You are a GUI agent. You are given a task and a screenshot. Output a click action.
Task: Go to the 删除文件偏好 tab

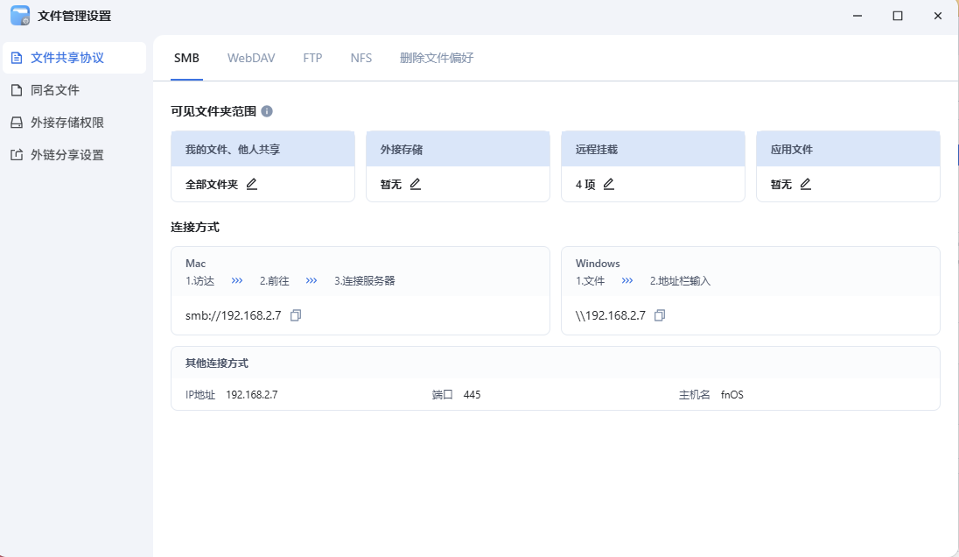(437, 58)
